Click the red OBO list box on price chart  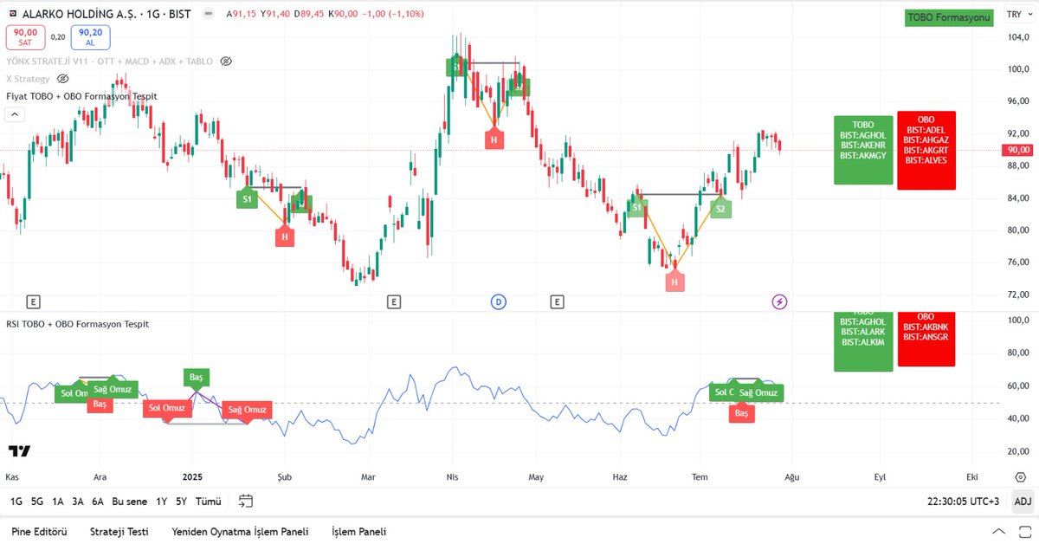pyautogui.click(x=926, y=150)
